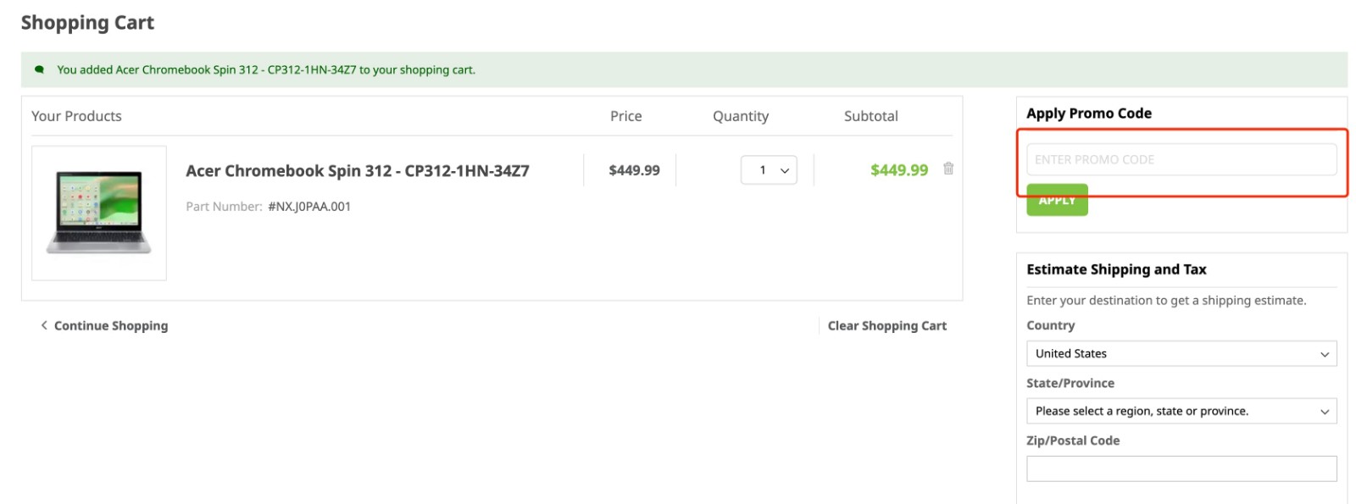1356x504 pixels.
Task: Click the green APPLY button
Action: click(x=1057, y=200)
